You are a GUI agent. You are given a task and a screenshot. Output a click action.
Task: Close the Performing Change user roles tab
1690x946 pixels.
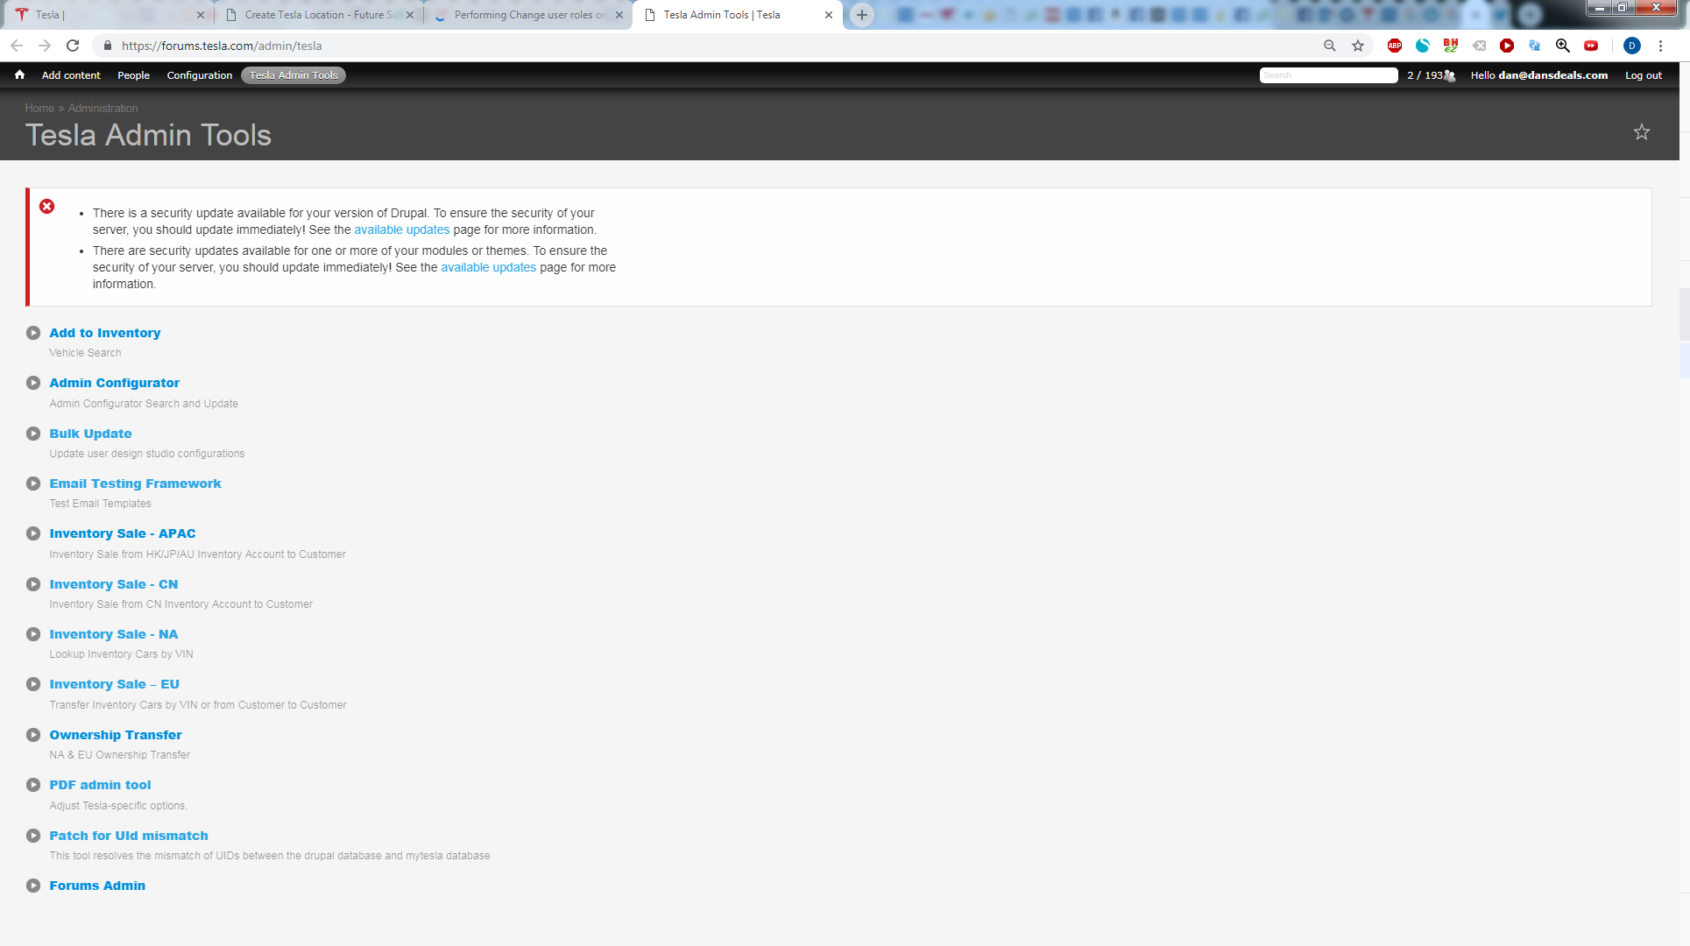tap(619, 15)
